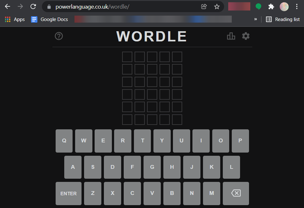The width and height of the screenshot is (304, 208).
Task: Expand the hidden bookmarks chevron
Action: click(x=255, y=19)
